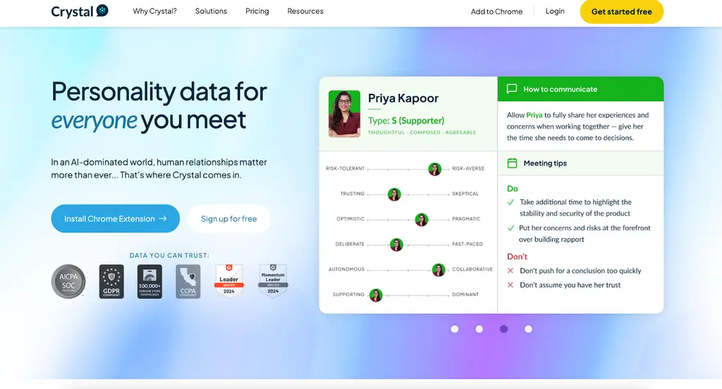Click the 'Thoughtful · Composed · Agreeable' traits text

(422, 132)
